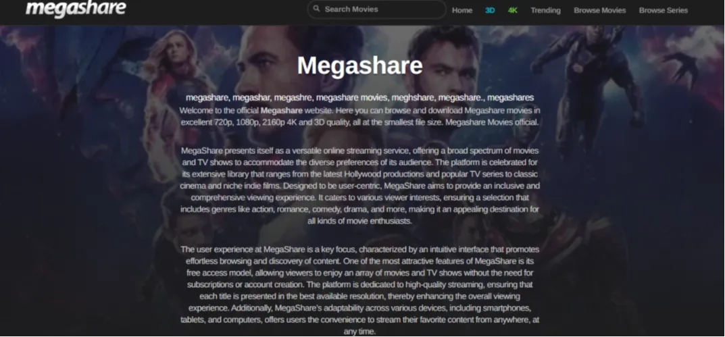Screen dimensions: 725x337
Task: Open Browse Series page
Action: [x=663, y=10]
